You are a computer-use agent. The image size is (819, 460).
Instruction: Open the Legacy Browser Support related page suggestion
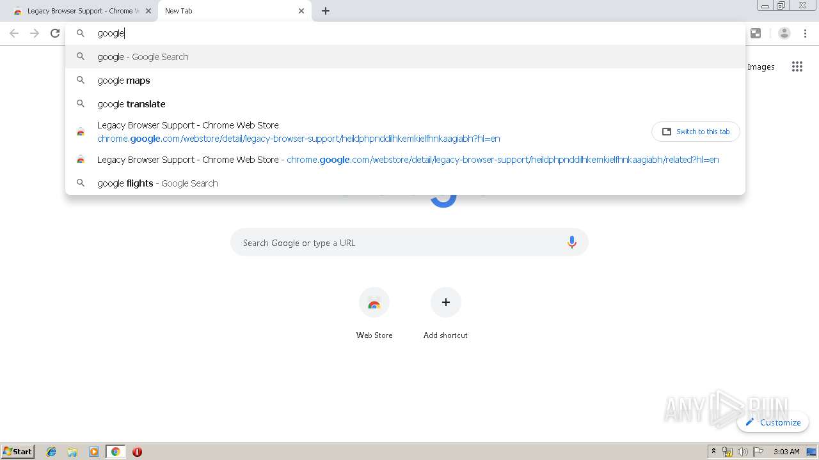click(x=405, y=160)
